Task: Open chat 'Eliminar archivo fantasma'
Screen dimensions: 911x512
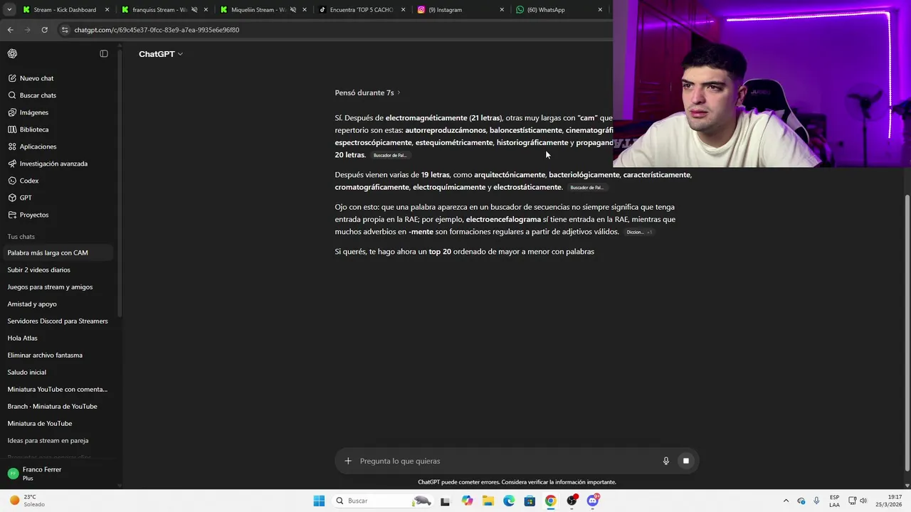Action: (x=57, y=356)
